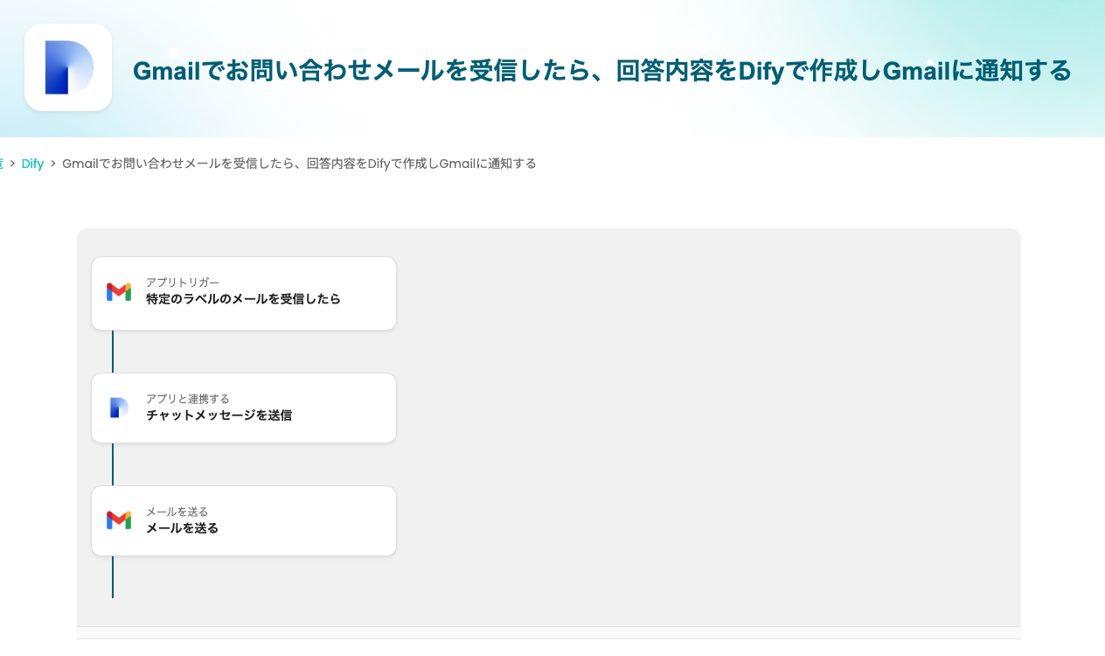Screen dimensions: 1105x656
Task: Select step 特定のラベルのメールを受信したら
Action: coord(243,299)
